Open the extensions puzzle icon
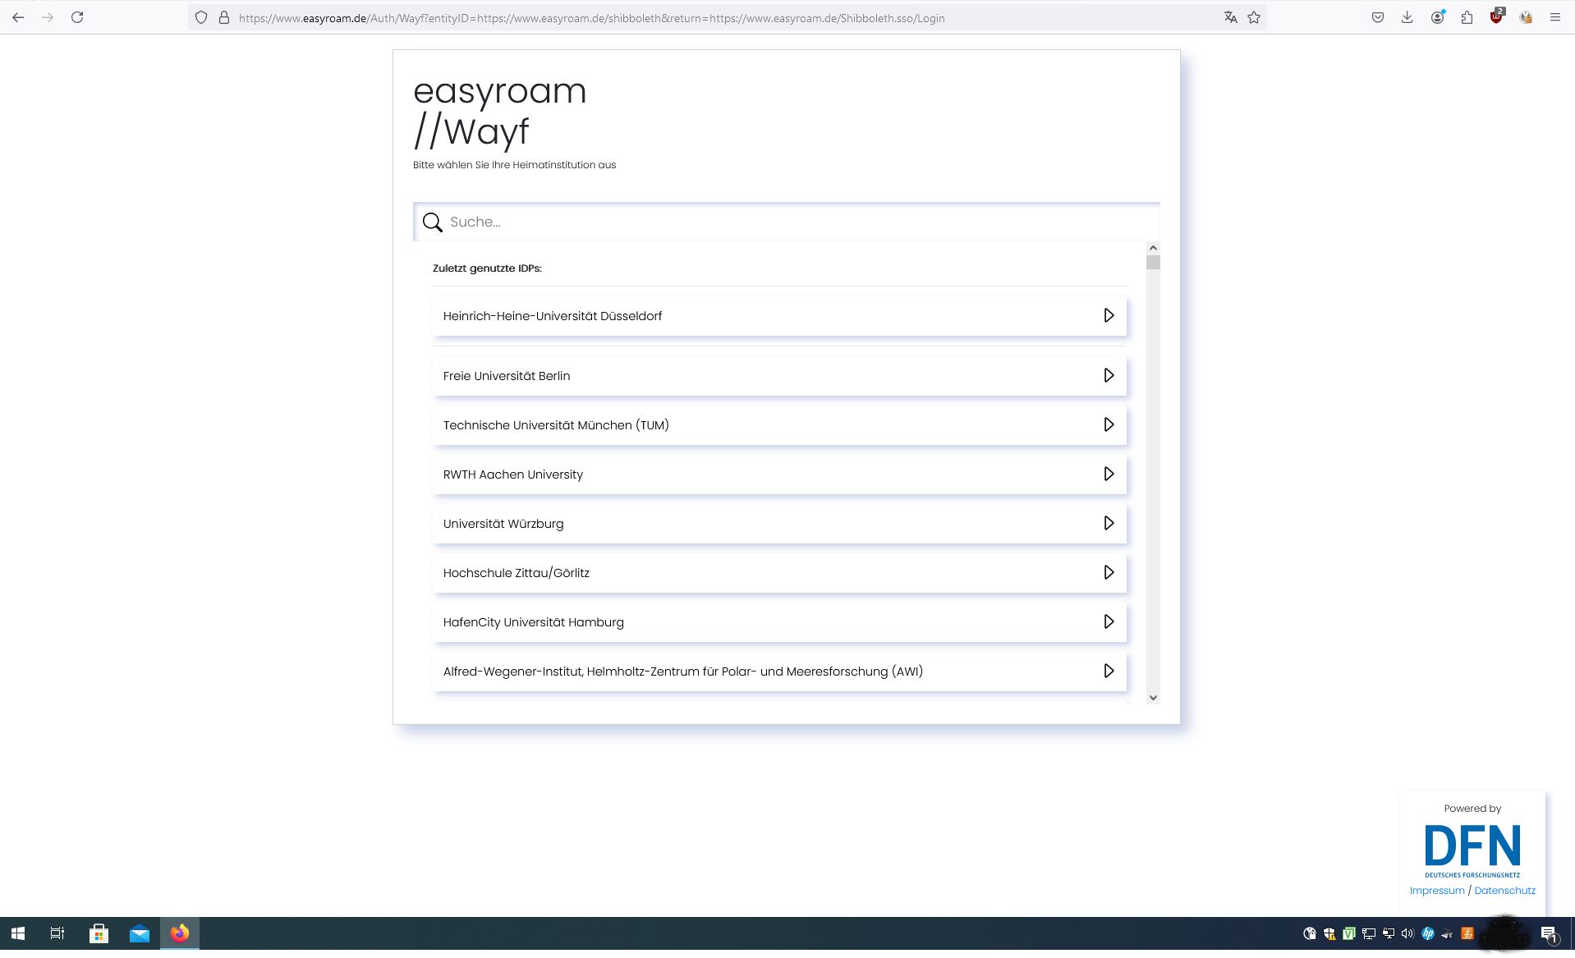This screenshot has width=1575, height=958. tap(1467, 17)
